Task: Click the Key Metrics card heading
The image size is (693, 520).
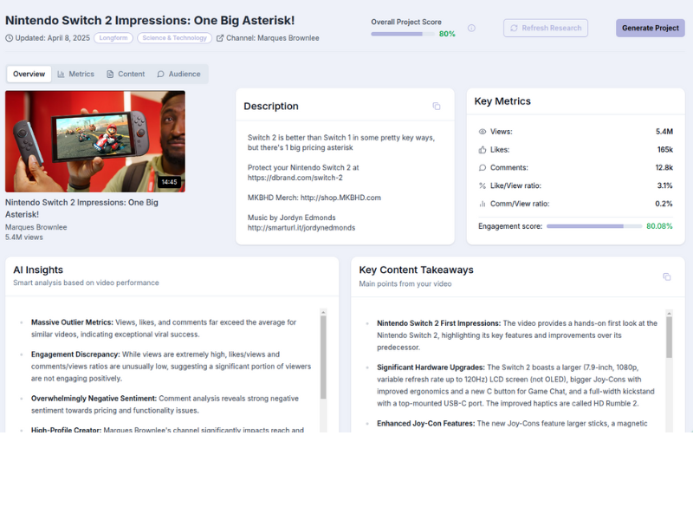Action: pyautogui.click(x=502, y=101)
